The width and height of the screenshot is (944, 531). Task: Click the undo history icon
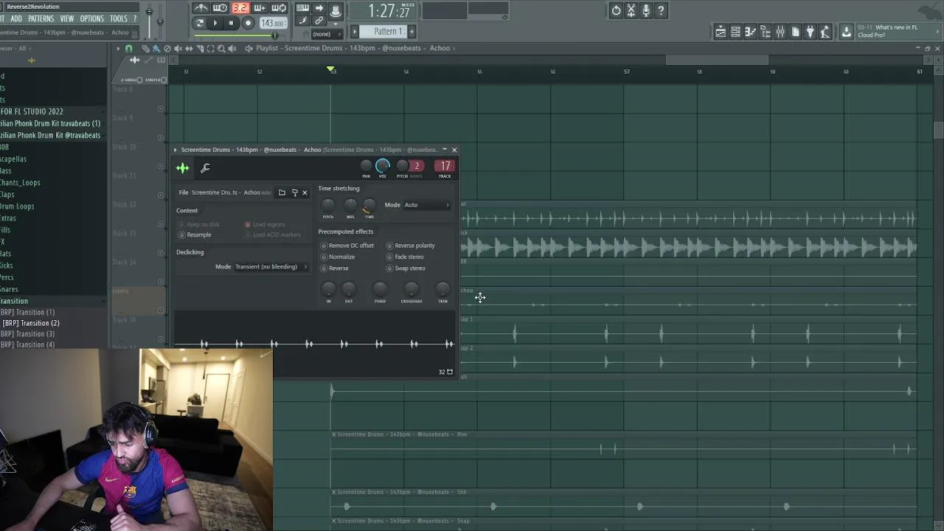(616, 10)
